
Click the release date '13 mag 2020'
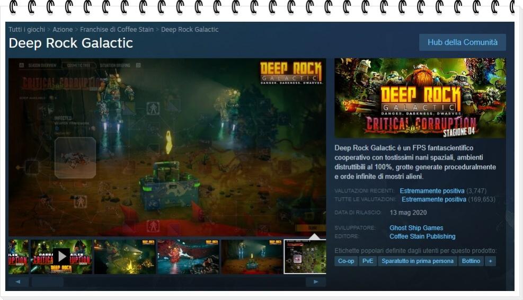[x=408, y=213]
